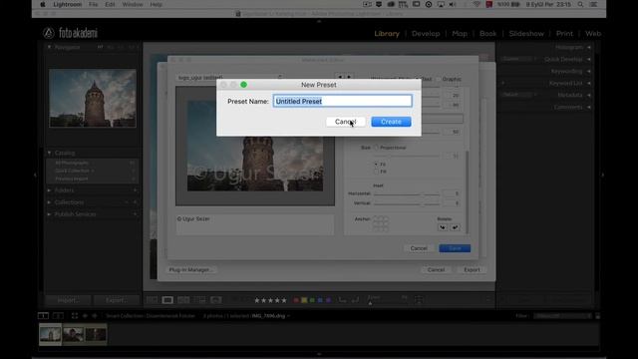Viewport: 638px width, 359px height.
Task: Click Create in the New Preset dialog
Action: tap(391, 122)
